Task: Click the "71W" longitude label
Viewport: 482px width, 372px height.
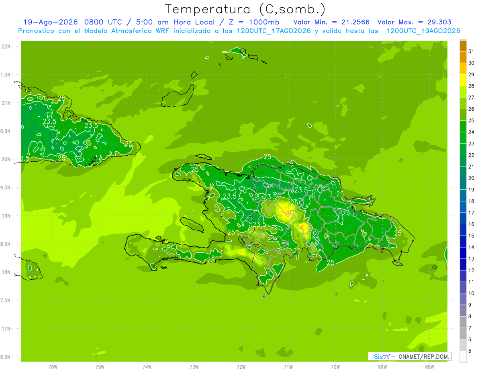Action: tap(288, 366)
